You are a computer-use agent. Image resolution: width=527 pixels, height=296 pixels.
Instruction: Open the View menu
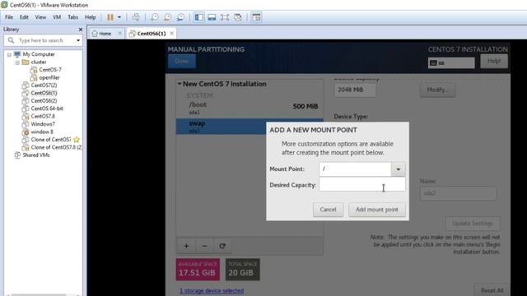click(40, 17)
